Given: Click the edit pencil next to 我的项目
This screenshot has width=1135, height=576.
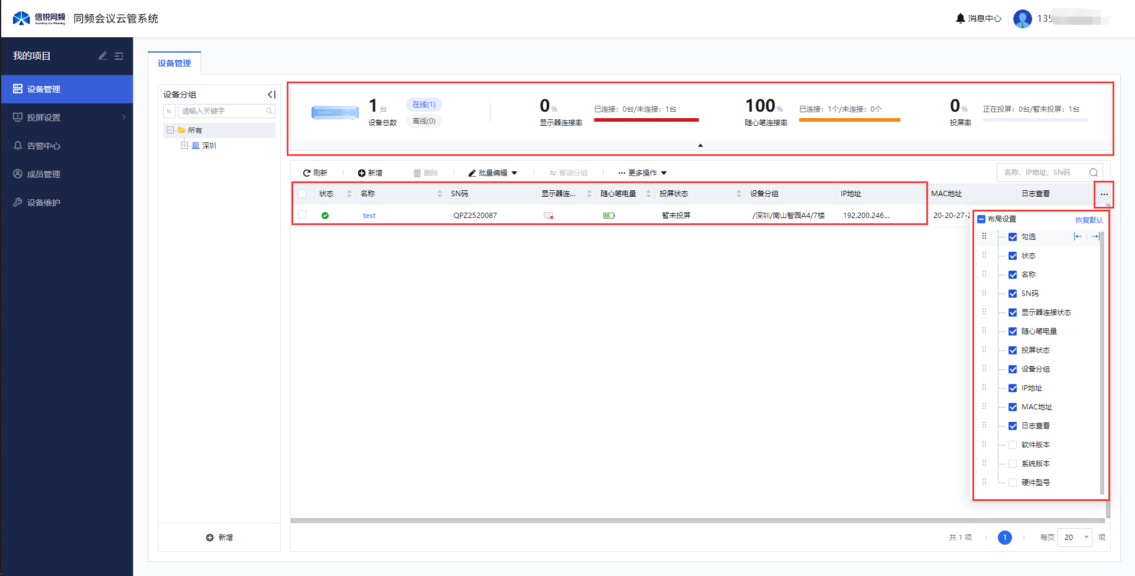Looking at the screenshot, I should (103, 56).
